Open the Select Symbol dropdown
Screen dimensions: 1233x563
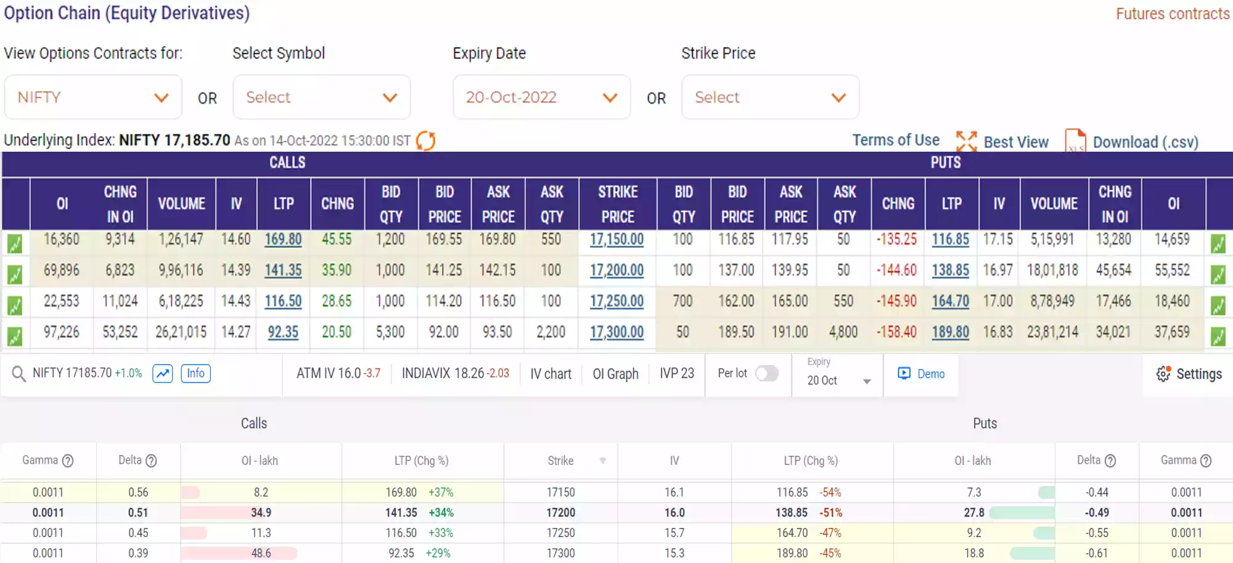point(322,97)
